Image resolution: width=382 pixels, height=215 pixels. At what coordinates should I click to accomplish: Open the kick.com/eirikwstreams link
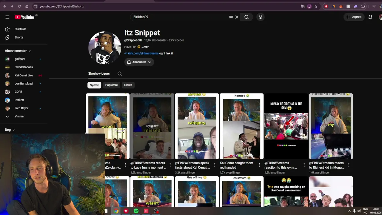tap(143, 53)
